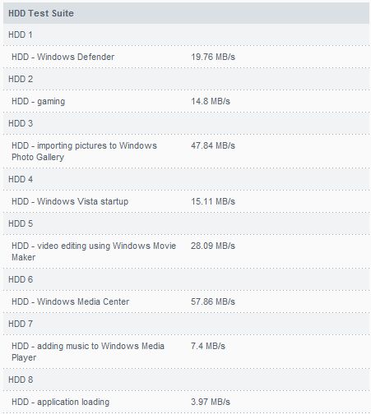Click the HDD Test Suite header
This screenshot has height=414, width=371.
pyautogui.click(x=186, y=13)
